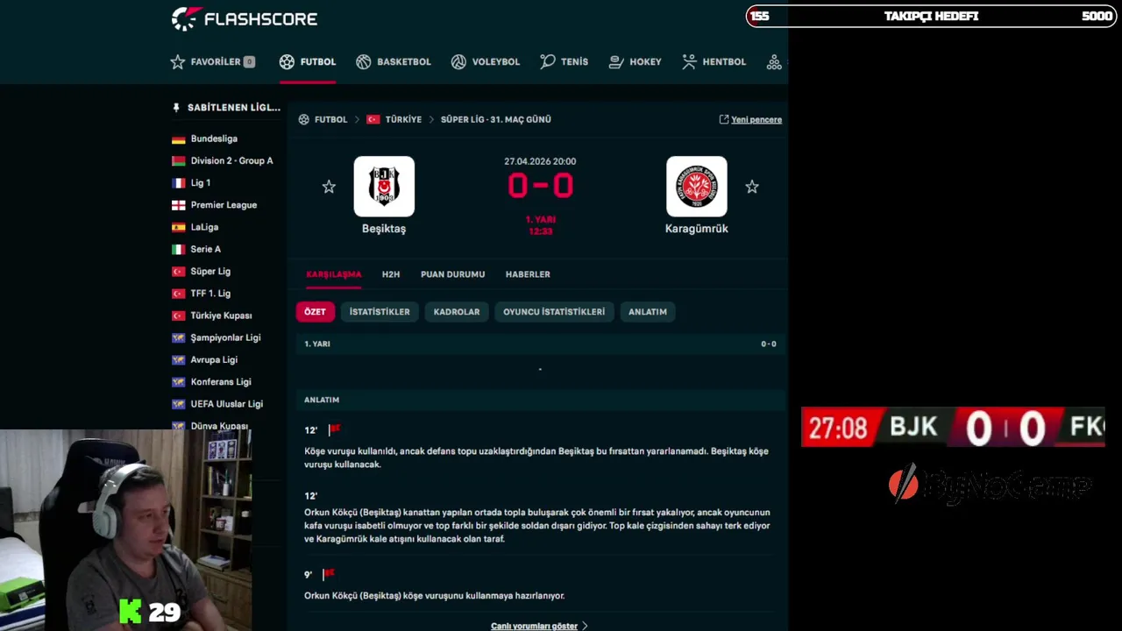Click the Takipçi Hedefi progress bar

tap(931, 16)
